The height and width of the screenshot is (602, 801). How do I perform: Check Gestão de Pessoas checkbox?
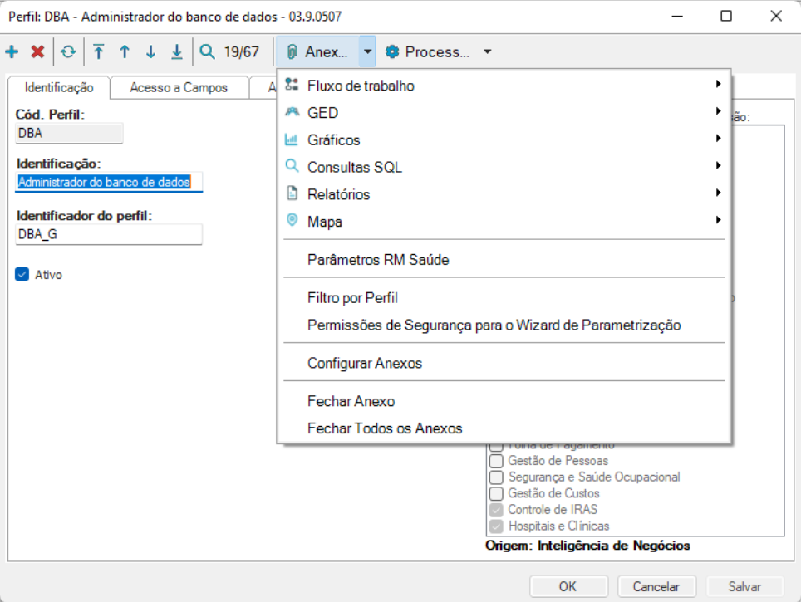496,461
